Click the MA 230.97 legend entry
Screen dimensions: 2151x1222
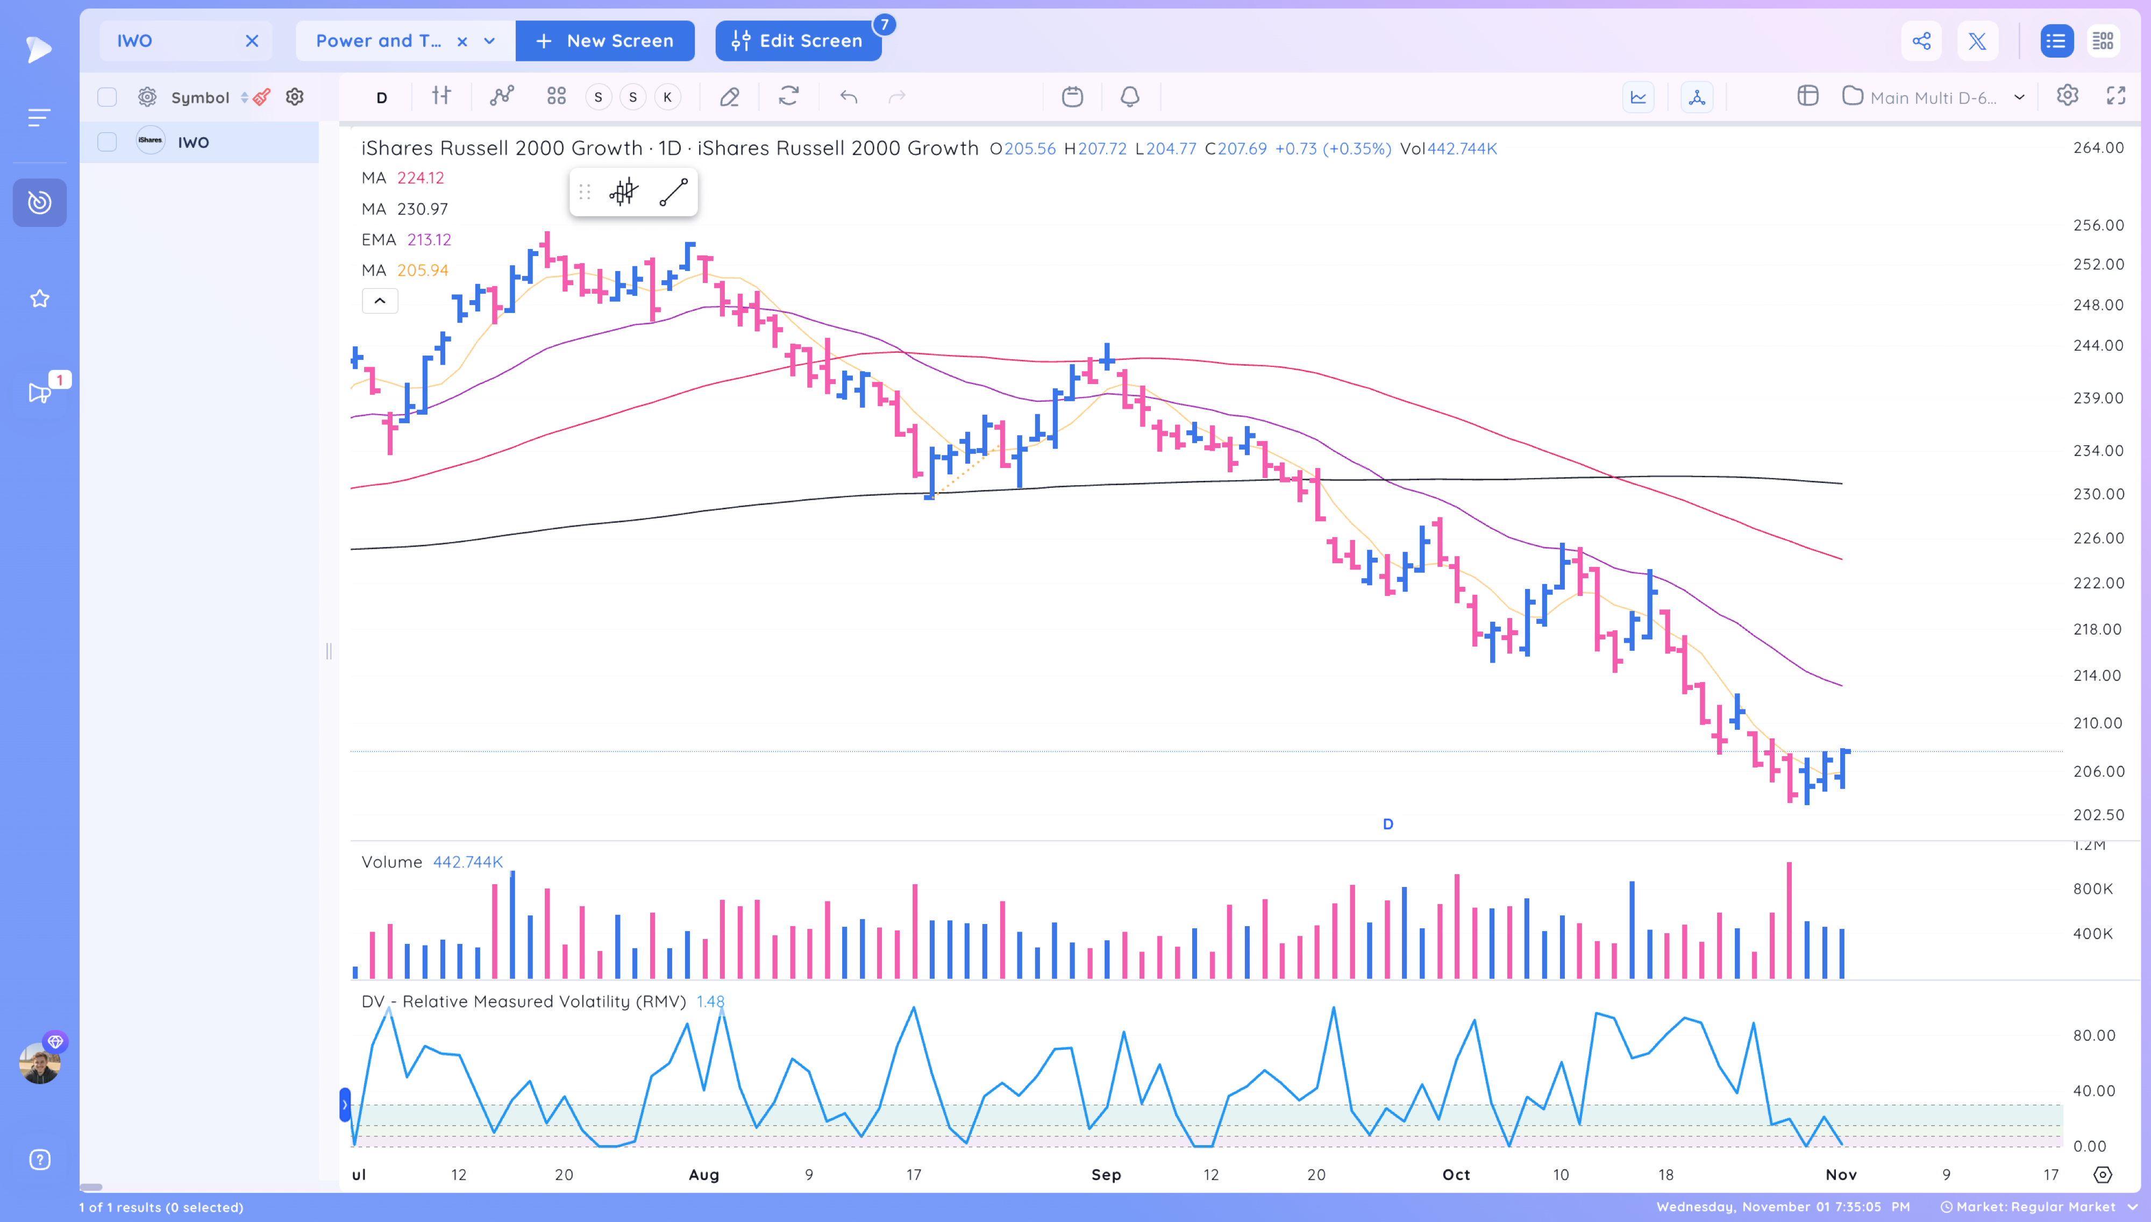(404, 209)
